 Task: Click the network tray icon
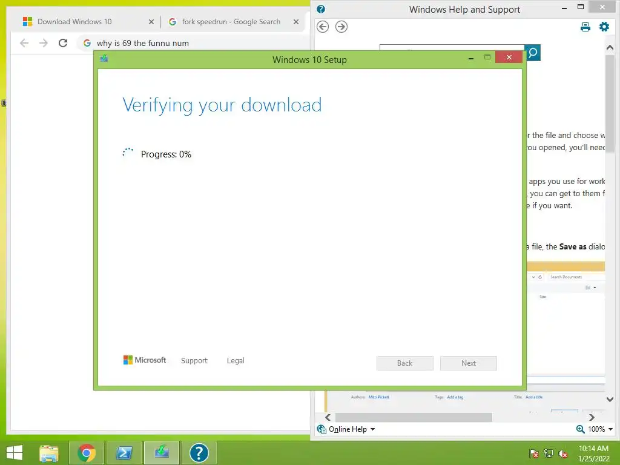pyautogui.click(x=549, y=453)
